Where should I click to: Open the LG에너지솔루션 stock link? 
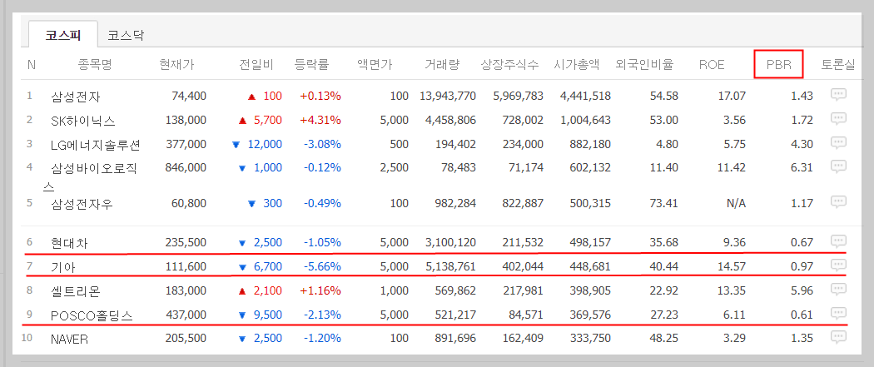(x=95, y=145)
